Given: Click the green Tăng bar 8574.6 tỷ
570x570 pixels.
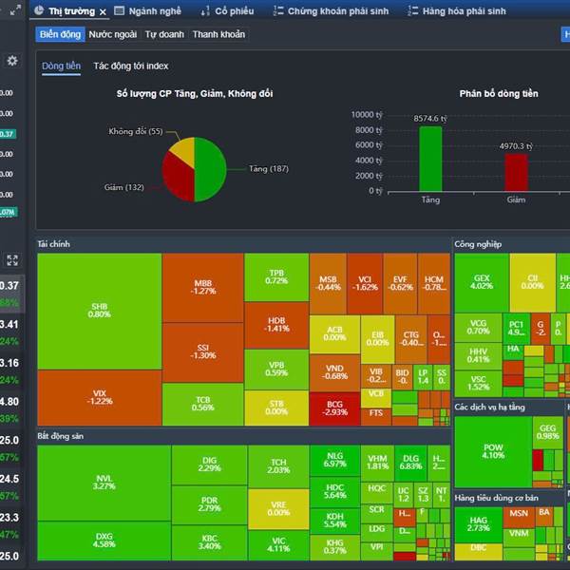Looking at the screenshot, I should (x=430, y=159).
